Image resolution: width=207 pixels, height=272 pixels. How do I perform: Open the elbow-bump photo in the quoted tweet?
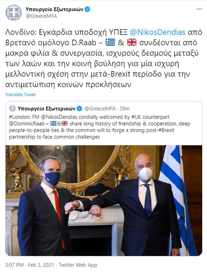[104, 200]
